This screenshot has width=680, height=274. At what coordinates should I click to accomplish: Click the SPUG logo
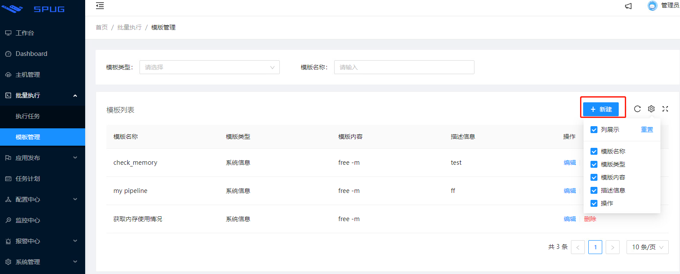click(33, 8)
